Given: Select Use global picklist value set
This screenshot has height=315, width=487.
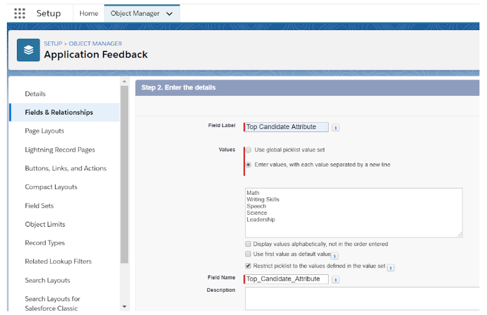Looking at the screenshot, I should coord(249,150).
